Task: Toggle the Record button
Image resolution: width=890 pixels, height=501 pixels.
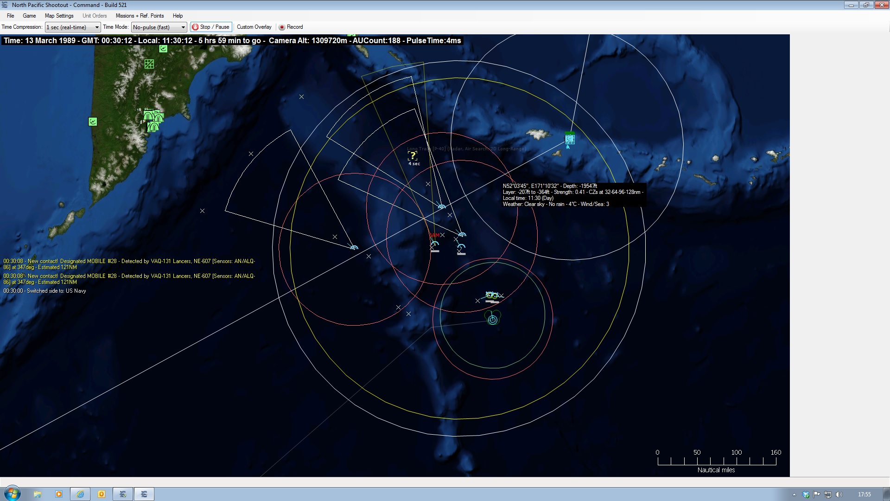Action: [x=291, y=27]
